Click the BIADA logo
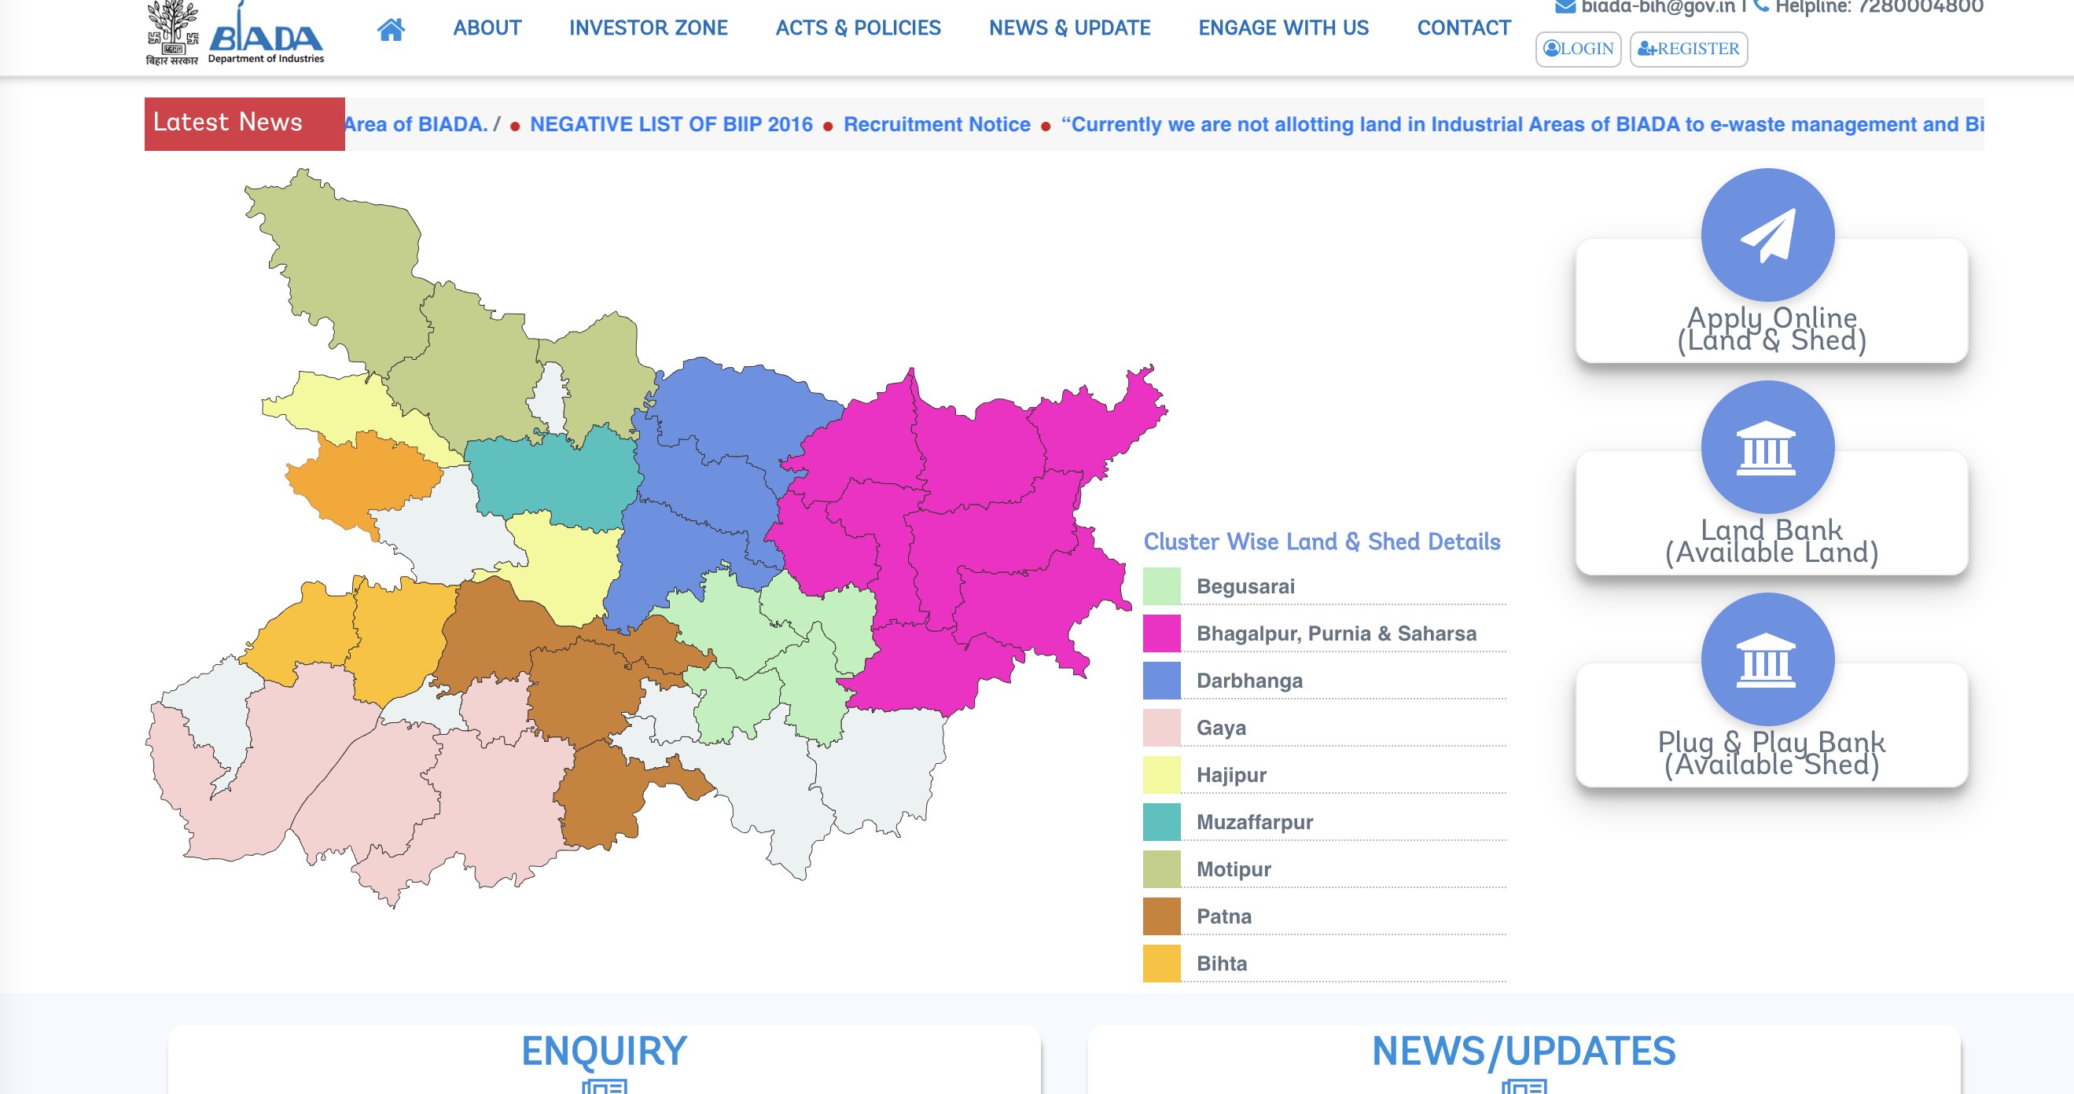Viewport: 2074px width, 1094px height. click(x=267, y=34)
